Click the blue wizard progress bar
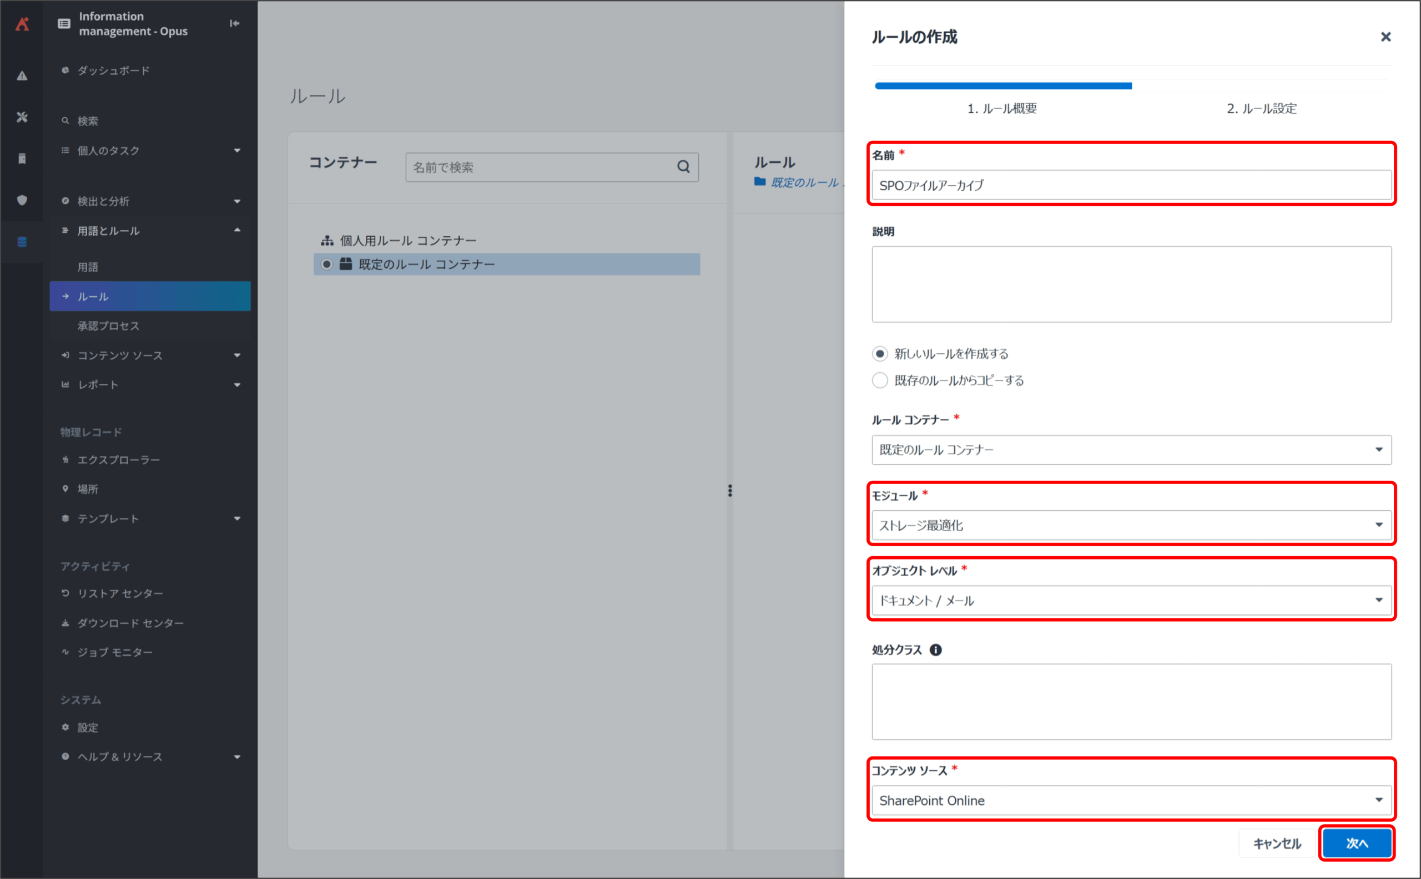Image resolution: width=1421 pixels, height=879 pixels. click(1002, 86)
